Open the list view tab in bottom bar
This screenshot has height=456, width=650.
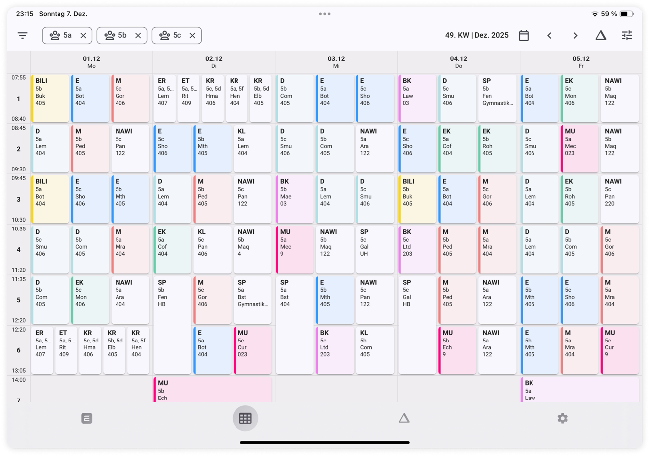pos(87,419)
